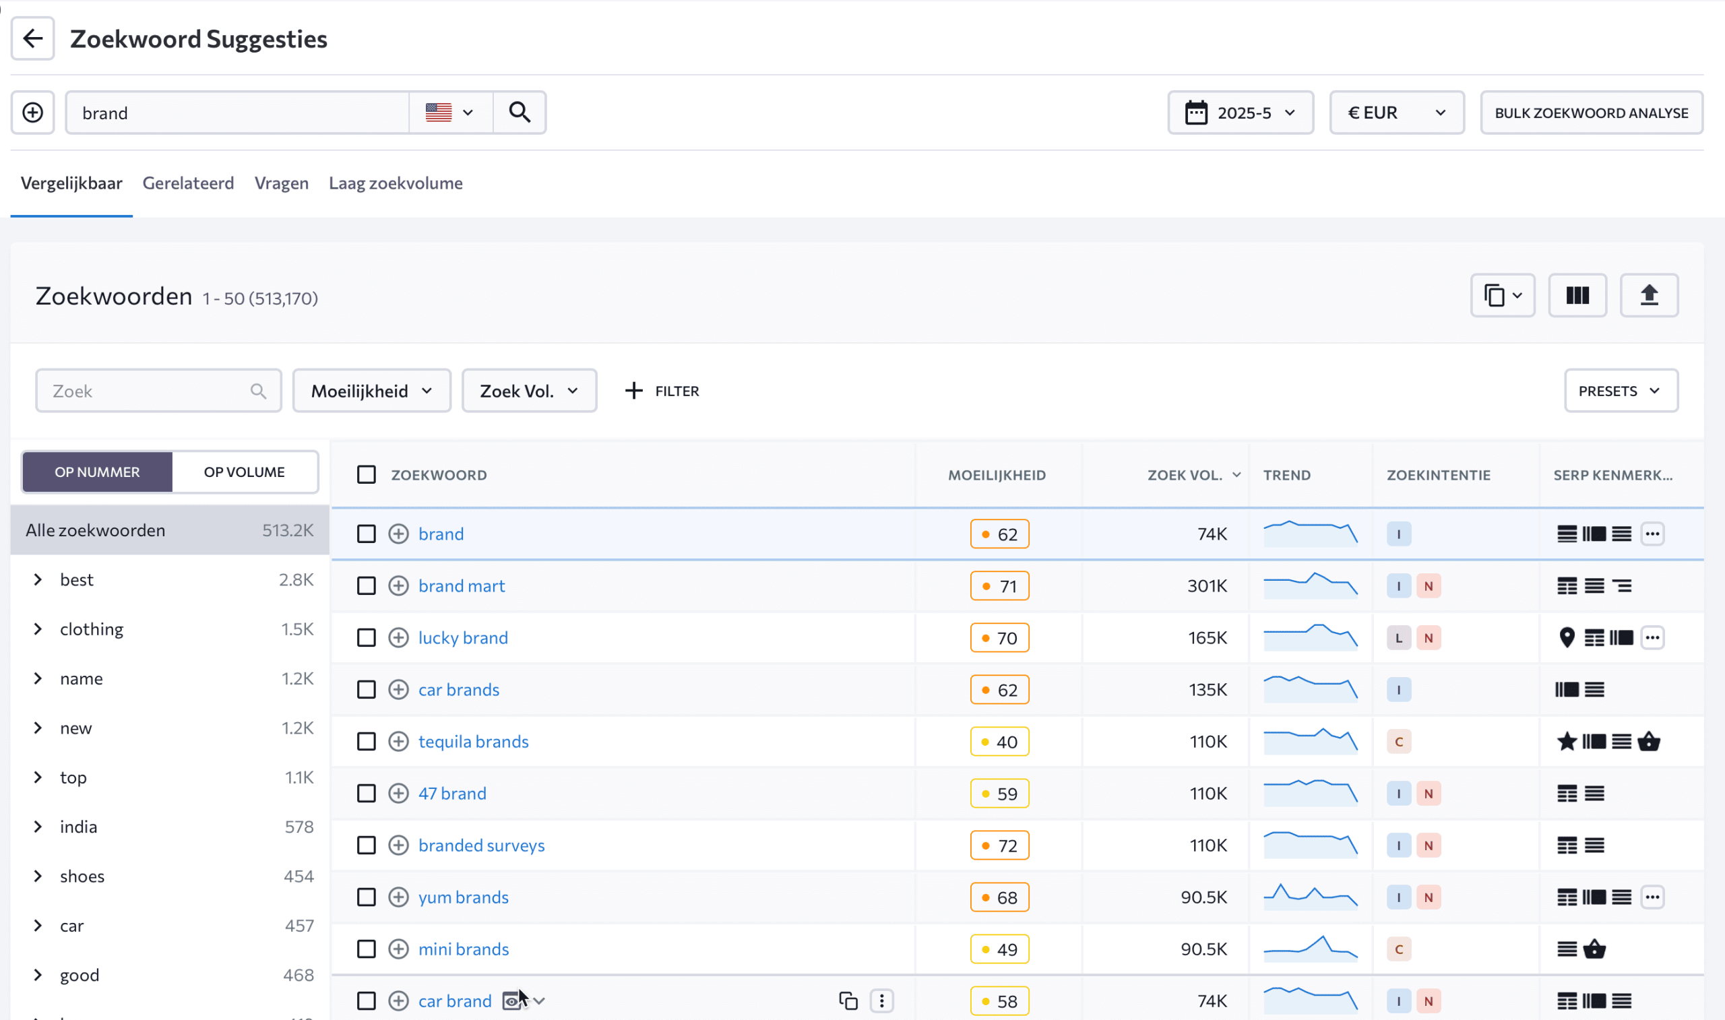Open the 2025-5 date dropdown
Image resolution: width=1725 pixels, height=1020 pixels.
point(1241,112)
